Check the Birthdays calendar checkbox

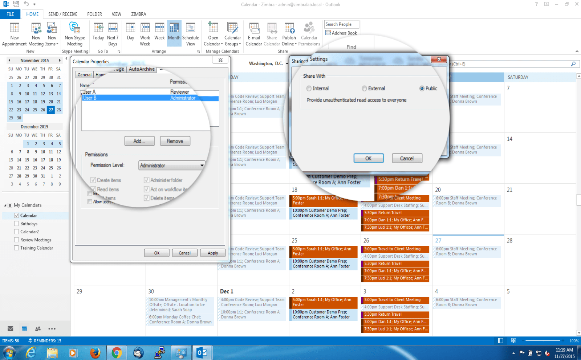pos(16,224)
